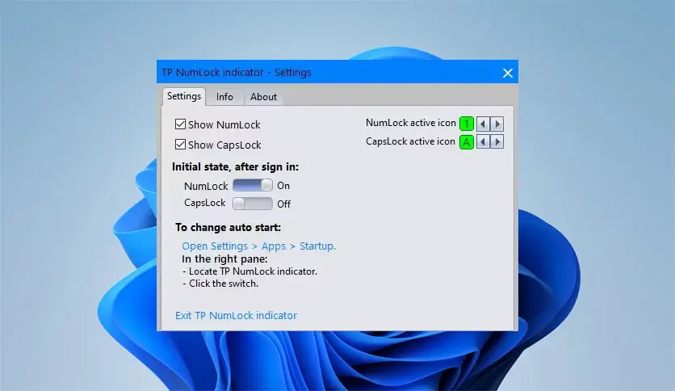Select next CapsLock active icon with right arrow
The width and height of the screenshot is (675, 391).
click(x=497, y=141)
